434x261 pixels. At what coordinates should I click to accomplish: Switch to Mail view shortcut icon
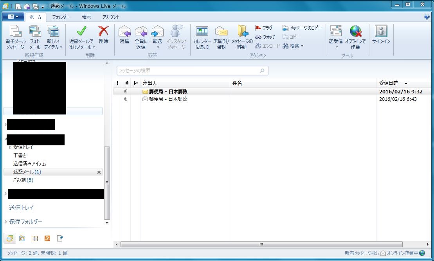[x=10, y=238]
